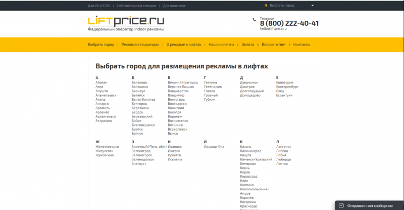Click the location pin icon in top bar
This screenshot has width=404, height=210.
point(266,6)
